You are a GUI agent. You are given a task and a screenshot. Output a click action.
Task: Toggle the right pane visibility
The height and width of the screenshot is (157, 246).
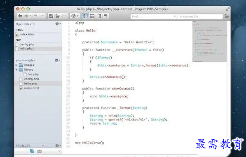coord(99,16)
